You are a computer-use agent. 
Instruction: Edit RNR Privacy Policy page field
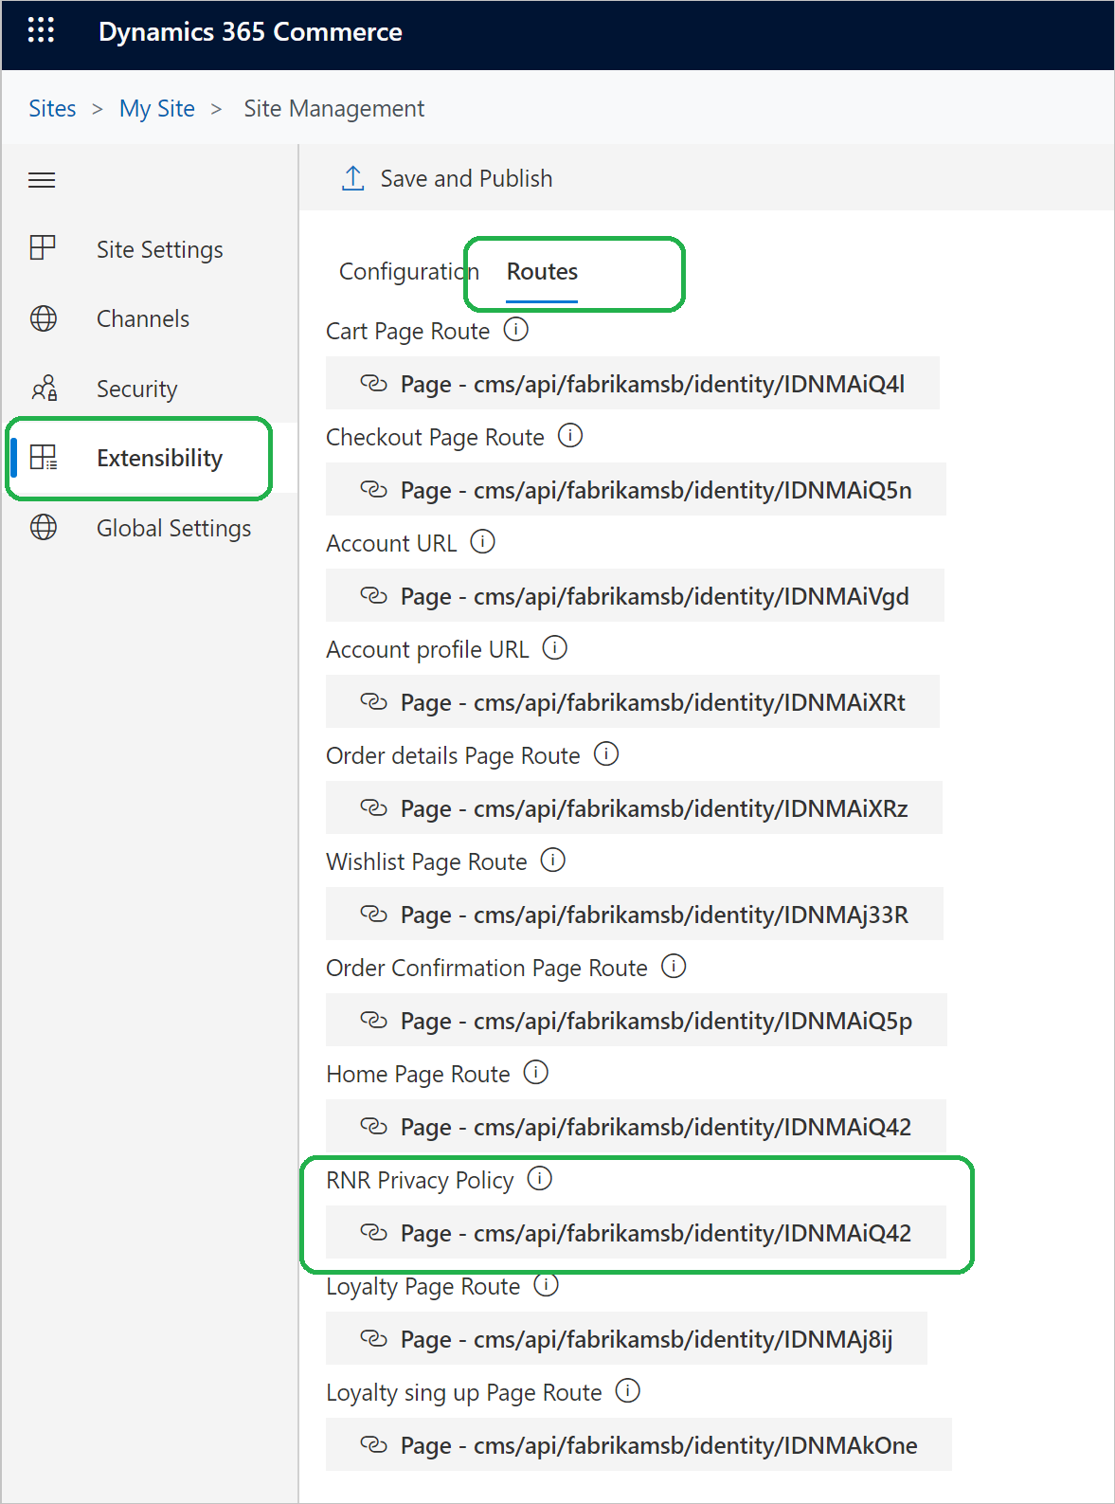point(636,1232)
